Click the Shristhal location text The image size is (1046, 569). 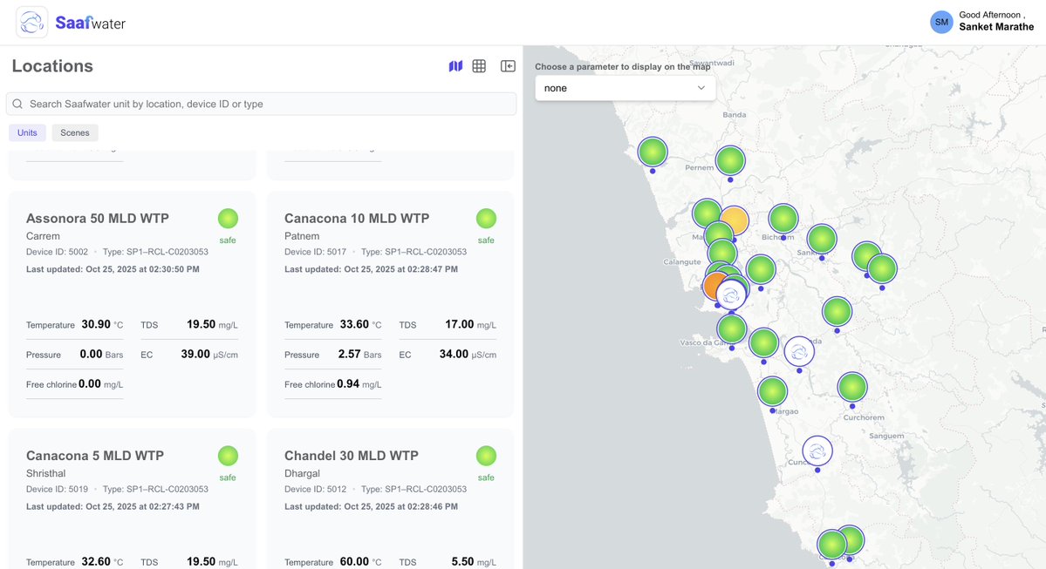45,473
